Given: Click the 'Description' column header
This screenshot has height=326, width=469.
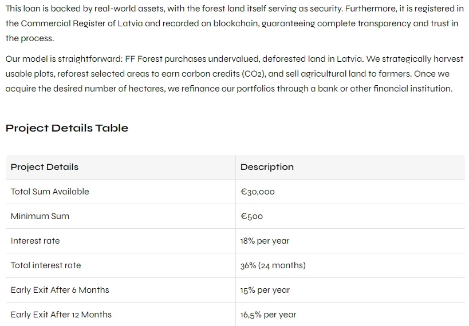Looking at the screenshot, I should point(267,167).
